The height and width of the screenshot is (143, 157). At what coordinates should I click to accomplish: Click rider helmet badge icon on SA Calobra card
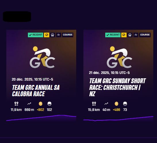[53, 35]
